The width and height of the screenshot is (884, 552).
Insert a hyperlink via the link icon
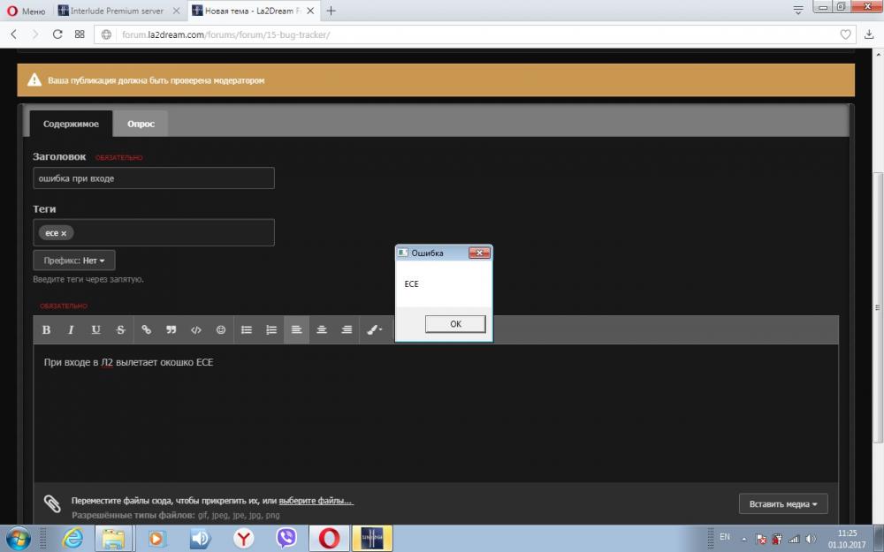[x=147, y=329]
